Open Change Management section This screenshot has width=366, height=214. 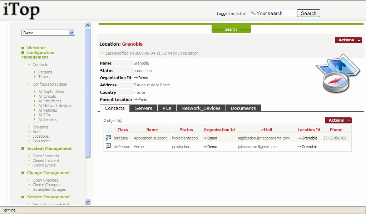(49, 173)
